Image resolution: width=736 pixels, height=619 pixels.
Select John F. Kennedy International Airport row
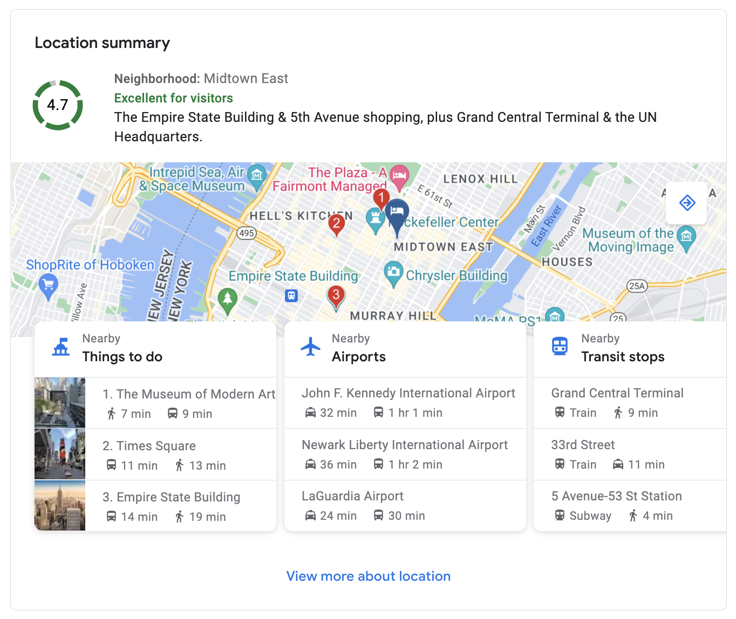[405, 402]
